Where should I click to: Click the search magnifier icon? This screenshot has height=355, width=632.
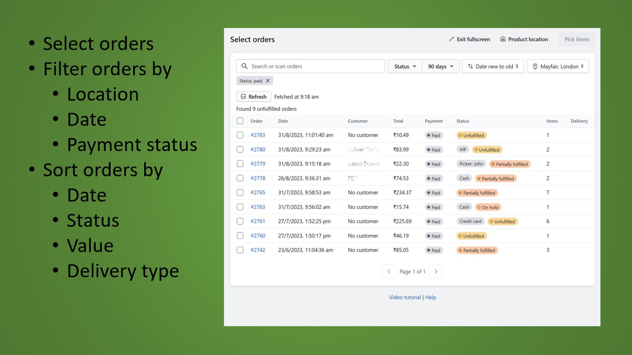pos(244,66)
